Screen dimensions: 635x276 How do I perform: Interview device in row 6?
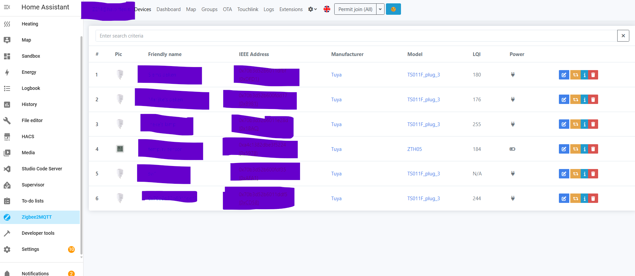coord(584,199)
